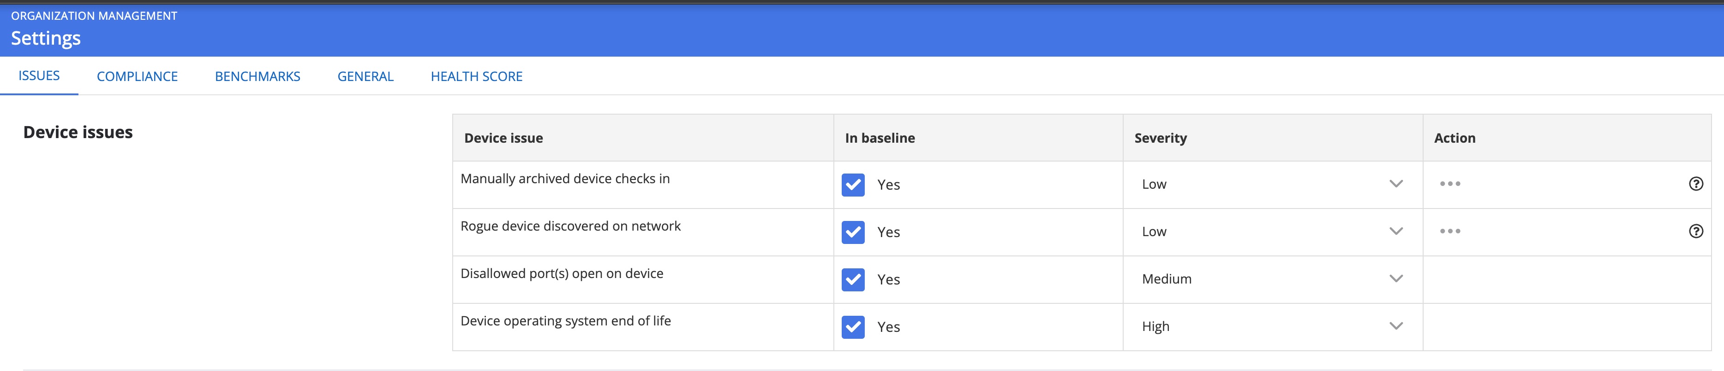Select the Issues tab

[39, 76]
